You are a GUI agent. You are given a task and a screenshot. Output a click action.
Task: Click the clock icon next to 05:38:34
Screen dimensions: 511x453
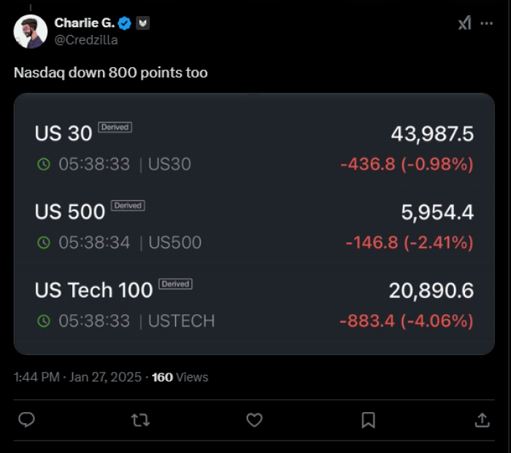click(x=44, y=243)
